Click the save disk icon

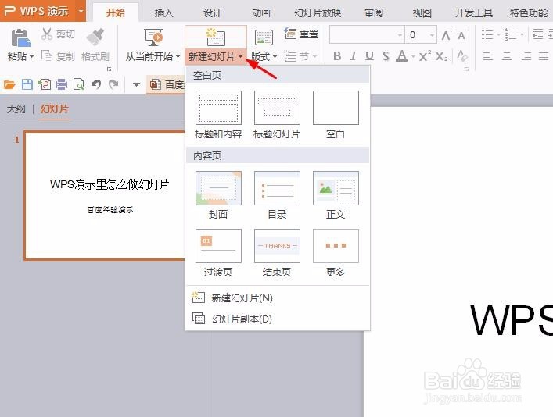tap(27, 84)
